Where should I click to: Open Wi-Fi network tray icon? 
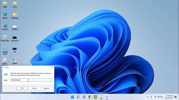pyautogui.click(x=156, y=97)
